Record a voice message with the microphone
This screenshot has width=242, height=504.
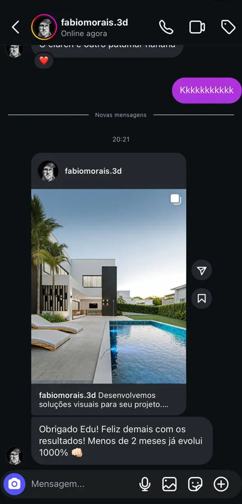[145, 484]
